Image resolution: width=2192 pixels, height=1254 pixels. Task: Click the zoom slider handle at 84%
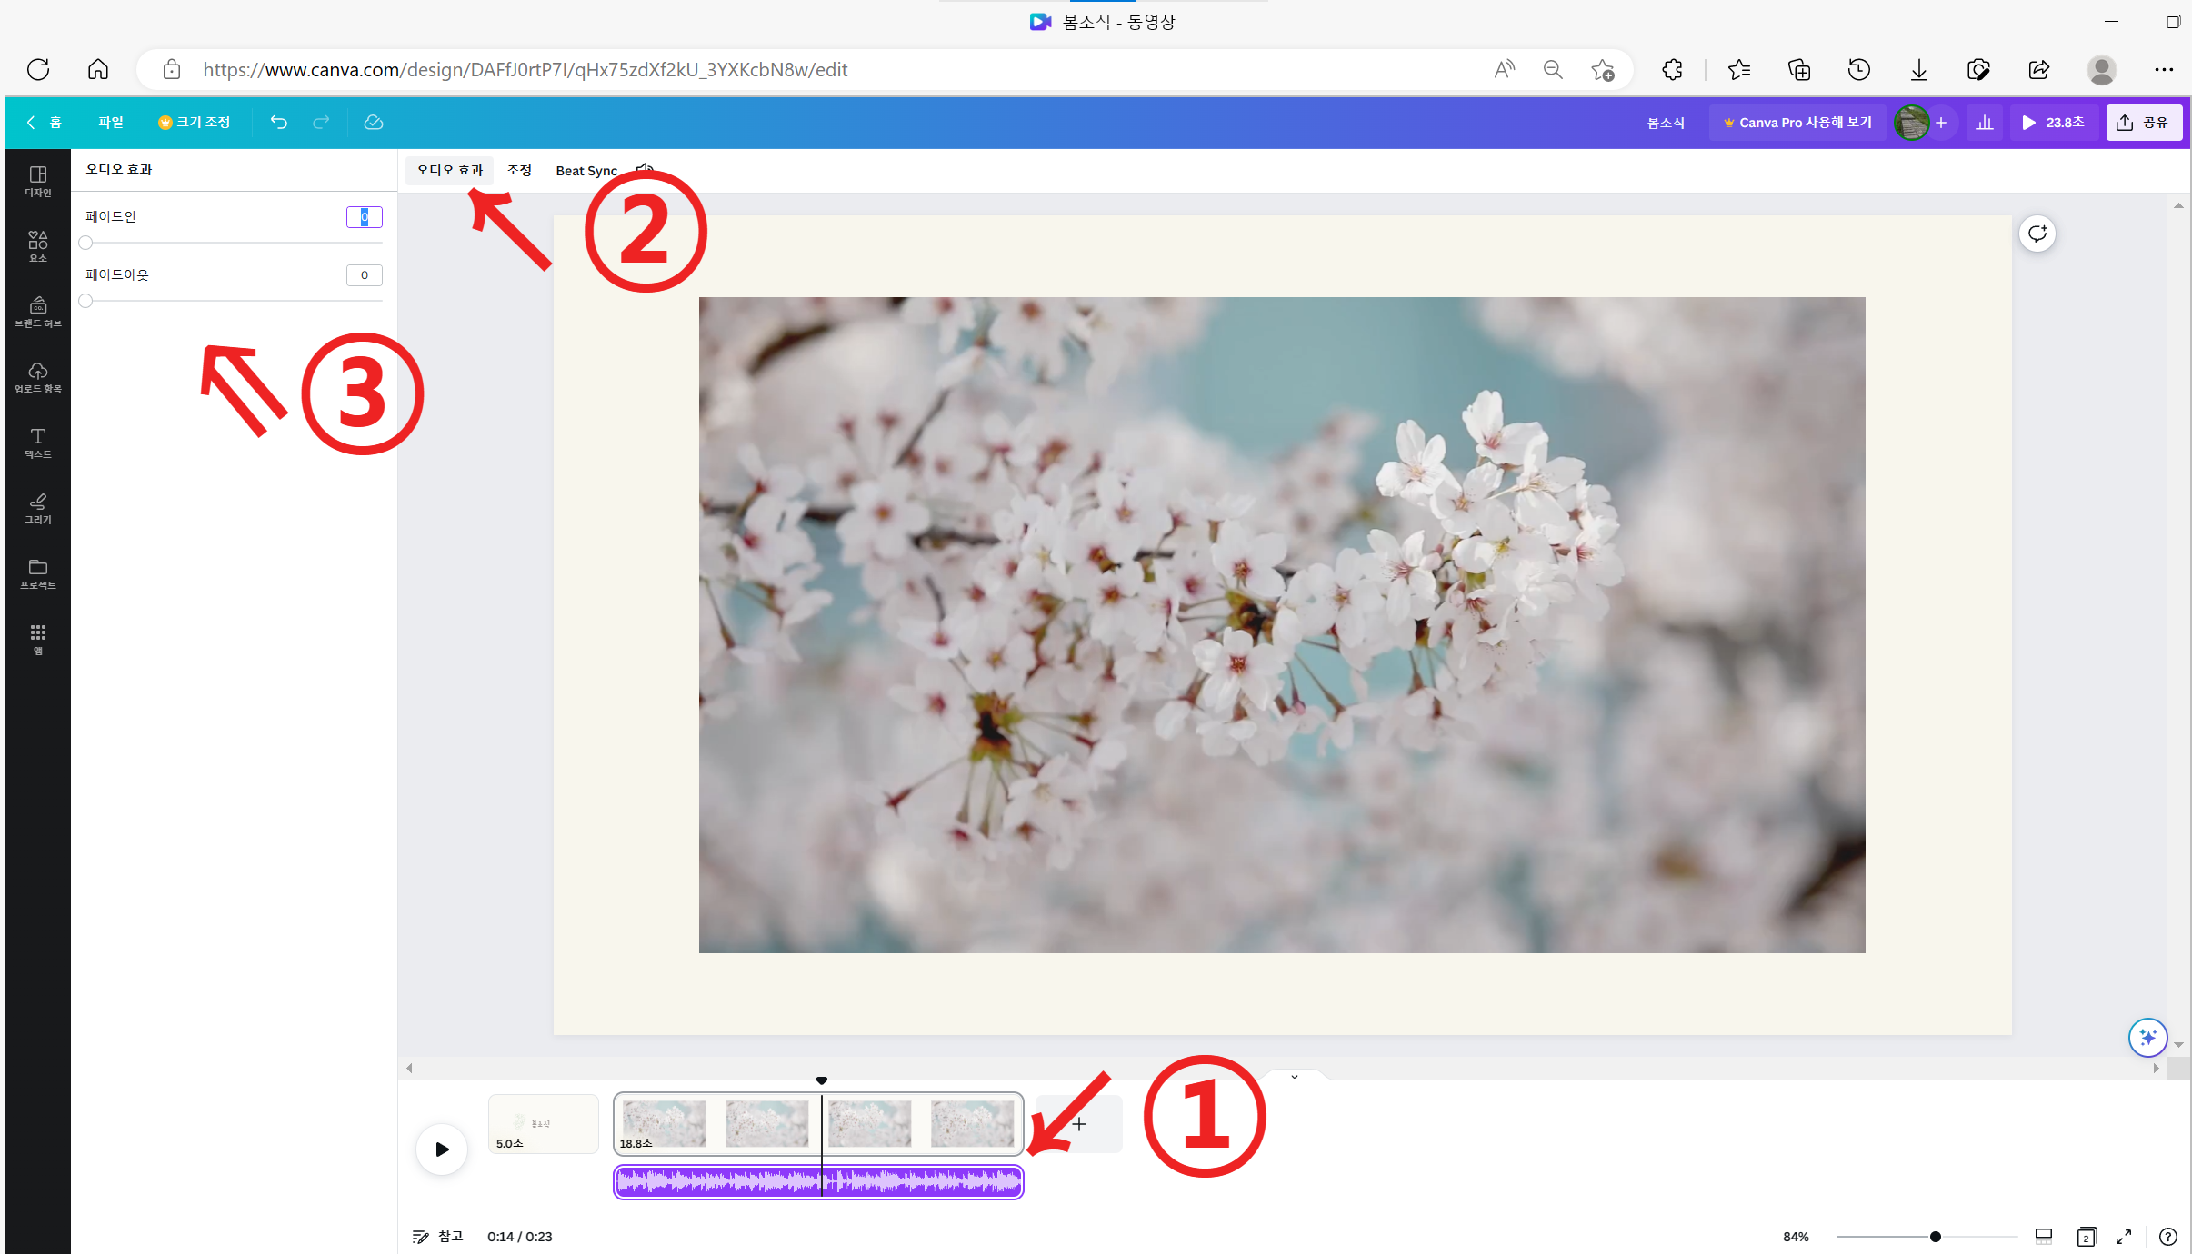[1936, 1236]
